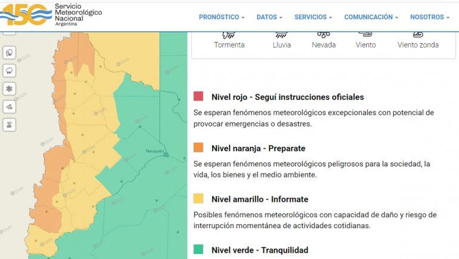
Task: Click the Zonda wind 'Z' icon on map
Action: click(10, 125)
